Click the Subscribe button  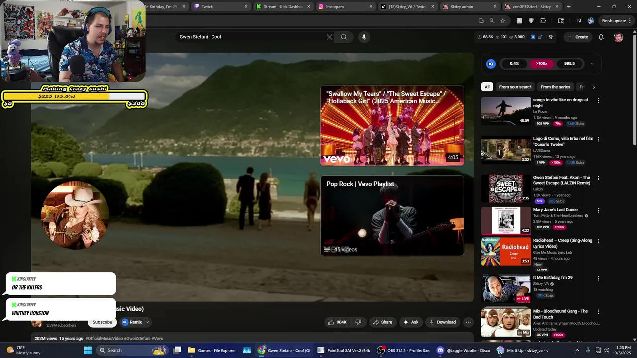coord(102,322)
